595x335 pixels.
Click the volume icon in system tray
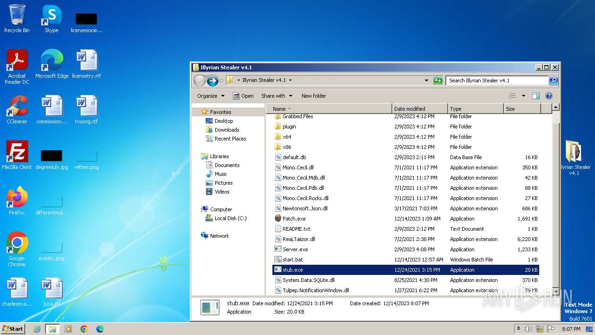tap(529, 329)
